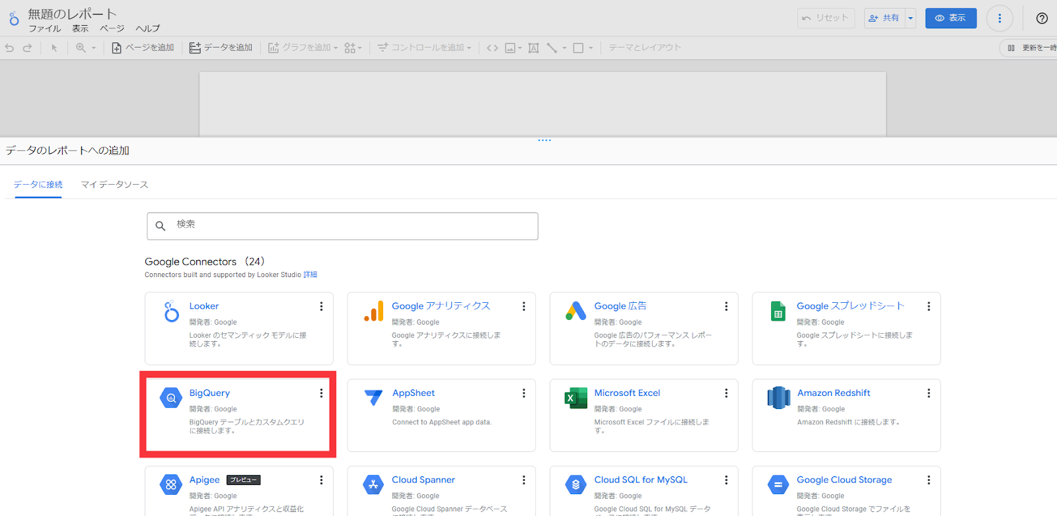Select the Cloud SQL for MySQL title

[x=641, y=480]
